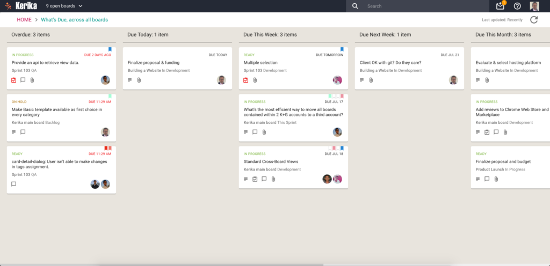Viewport: 550px width, 266px height.
Task: Open comments icon on Provide an api card
Action: click(x=23, y=80)
